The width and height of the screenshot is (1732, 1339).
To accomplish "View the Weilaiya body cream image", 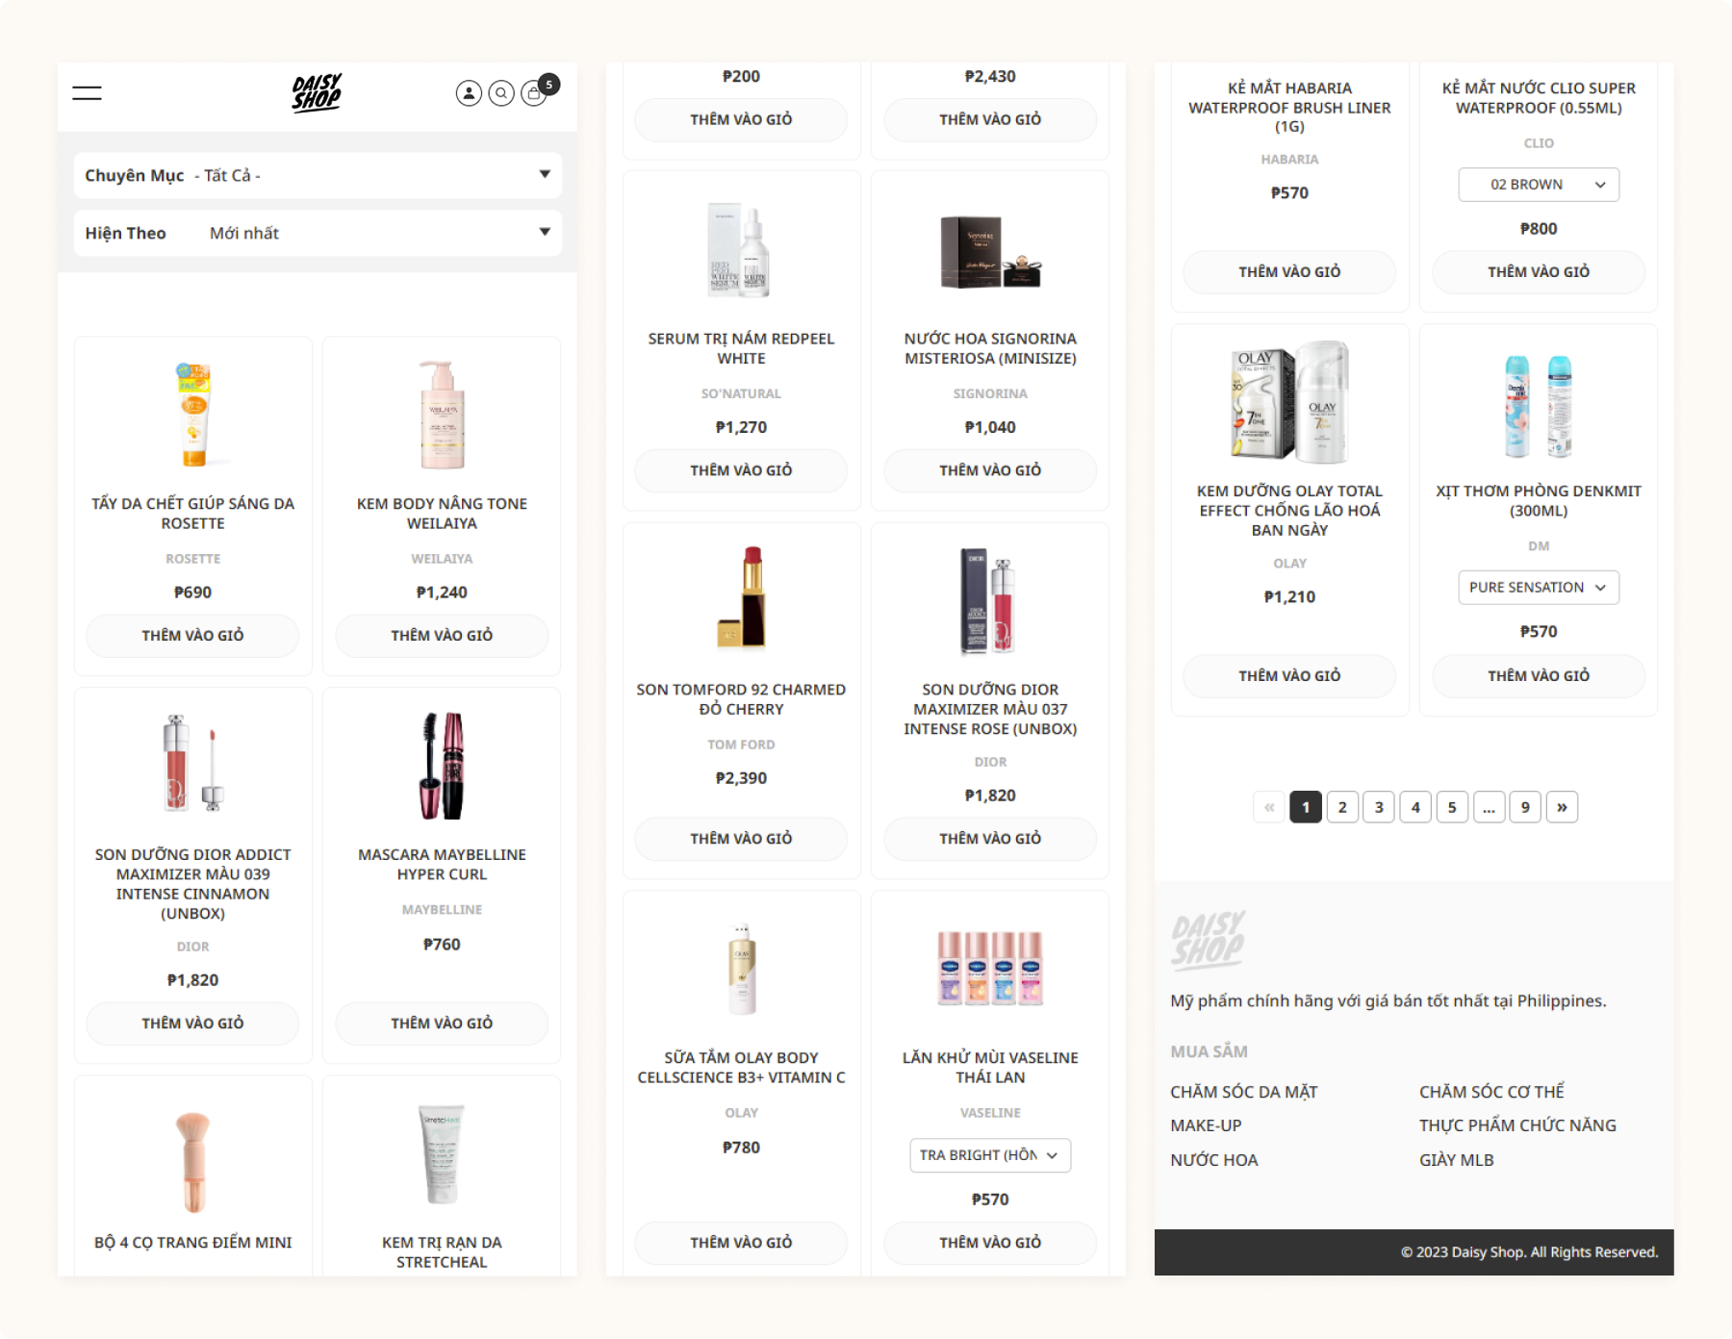I will [442, 415].
